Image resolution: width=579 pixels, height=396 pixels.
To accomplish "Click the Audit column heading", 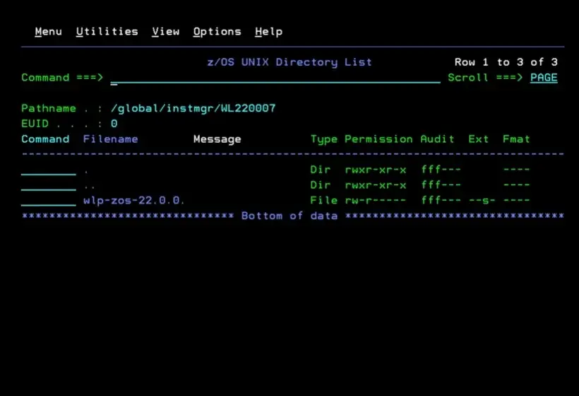I will 437,139.
